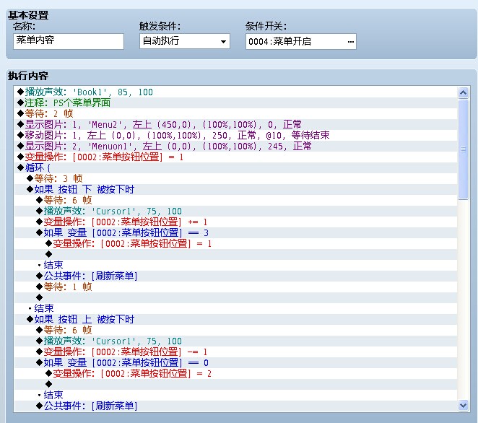Click the scroll up arrow of event list
Screen dimensions: 478x423
click(463, 92)
